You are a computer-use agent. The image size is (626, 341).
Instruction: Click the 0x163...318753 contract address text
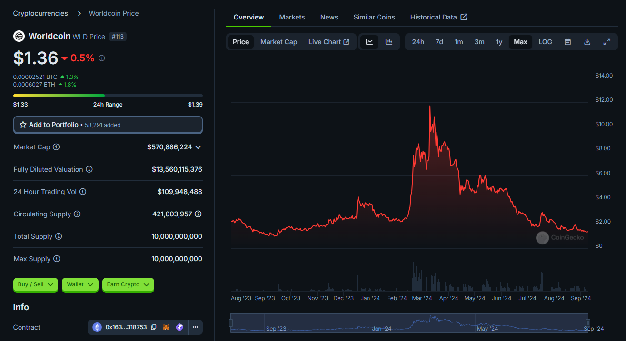click(x=126, y=327)
